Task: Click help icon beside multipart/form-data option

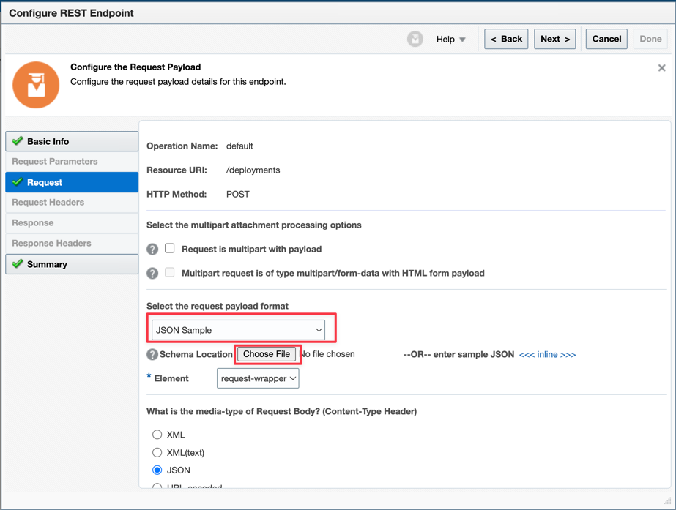Action: 152,274
